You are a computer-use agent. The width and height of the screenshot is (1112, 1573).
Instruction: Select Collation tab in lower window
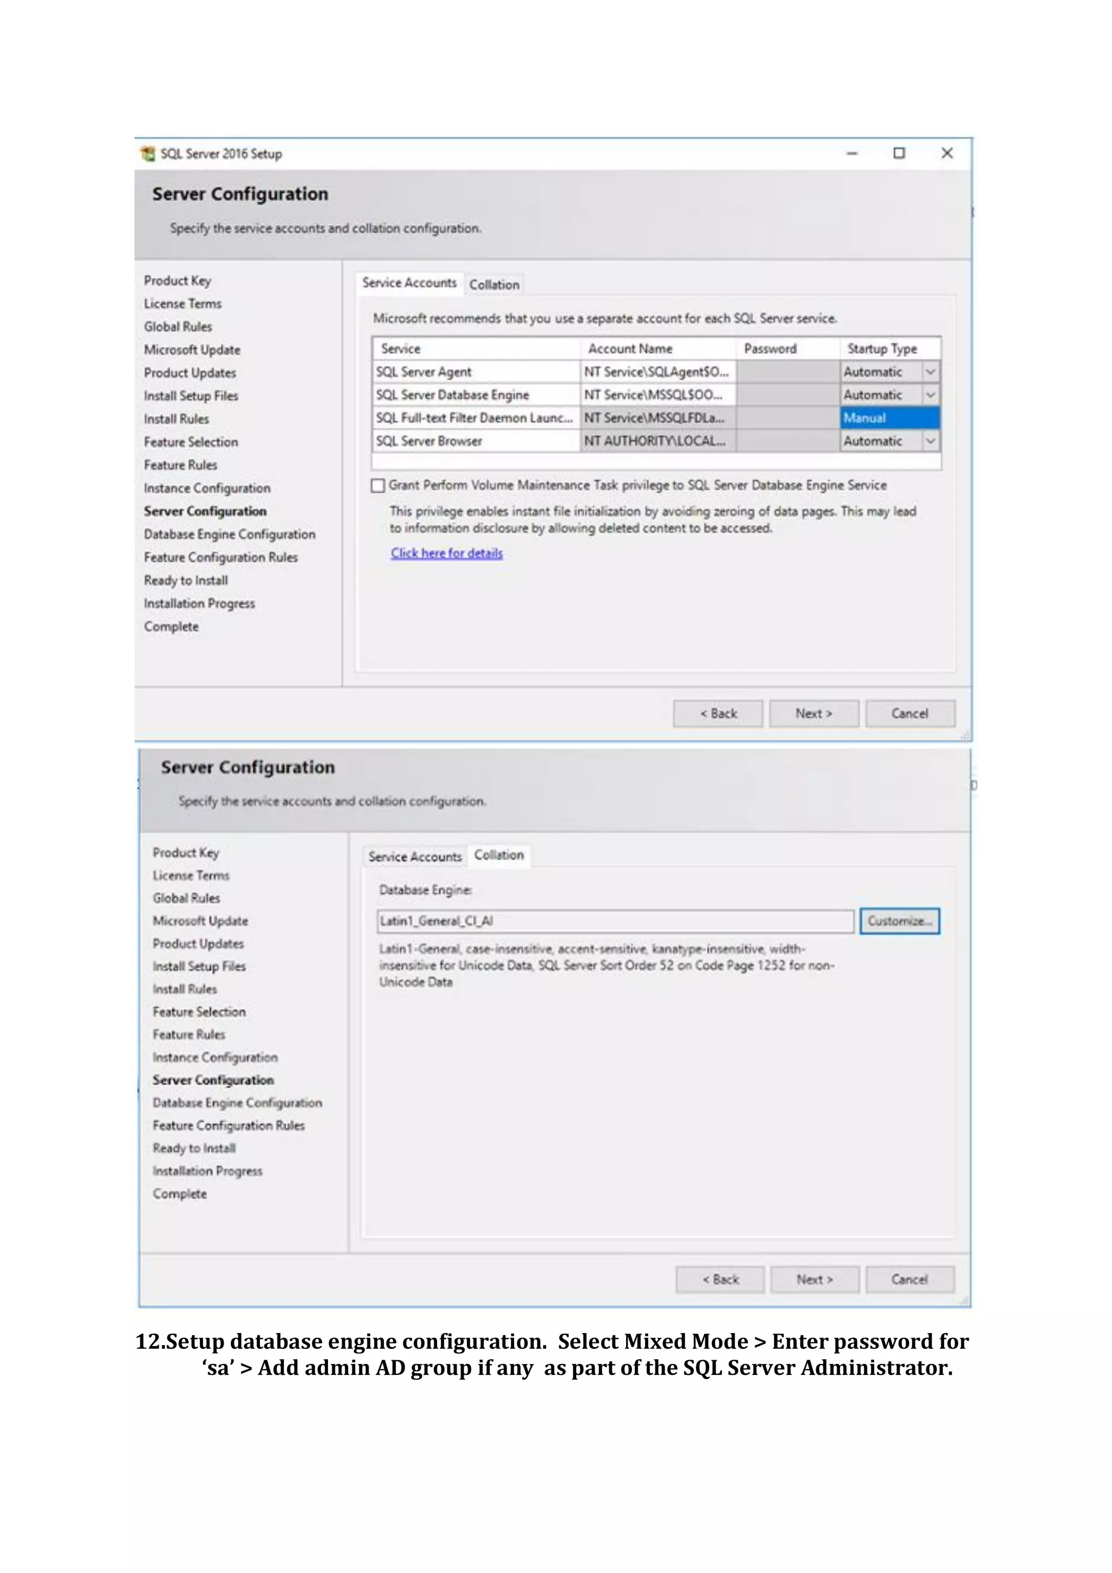tap(499, 855)
